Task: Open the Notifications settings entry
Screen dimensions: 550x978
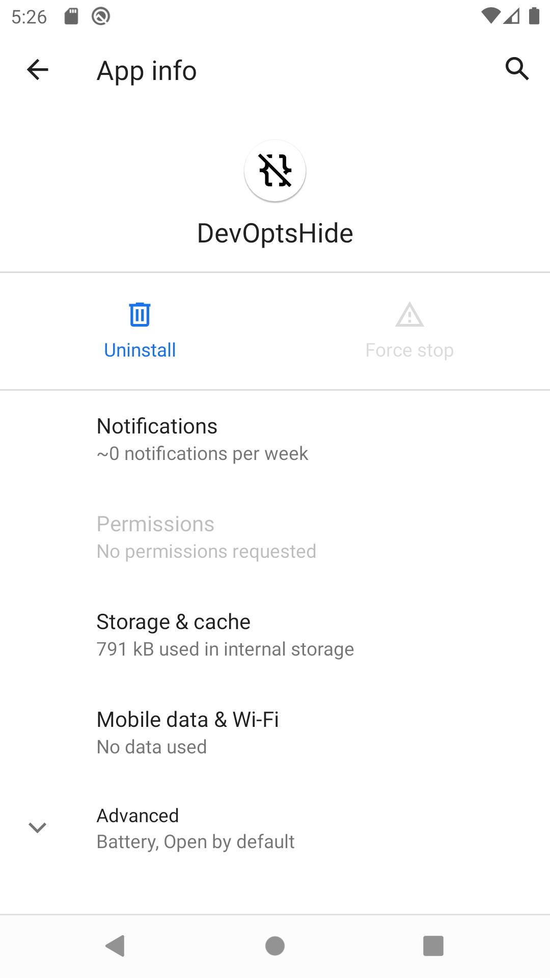Action: pos(275,439)
